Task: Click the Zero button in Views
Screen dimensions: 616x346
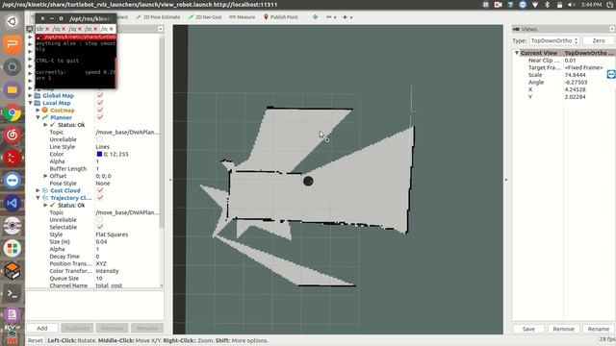Action: pyautogui.click(x=599, y=40)
